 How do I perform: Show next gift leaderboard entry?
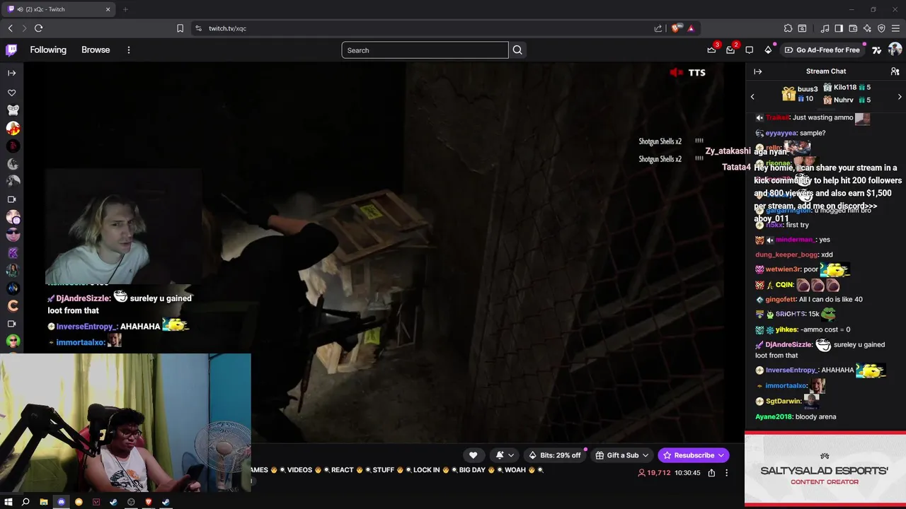(900, 96)
